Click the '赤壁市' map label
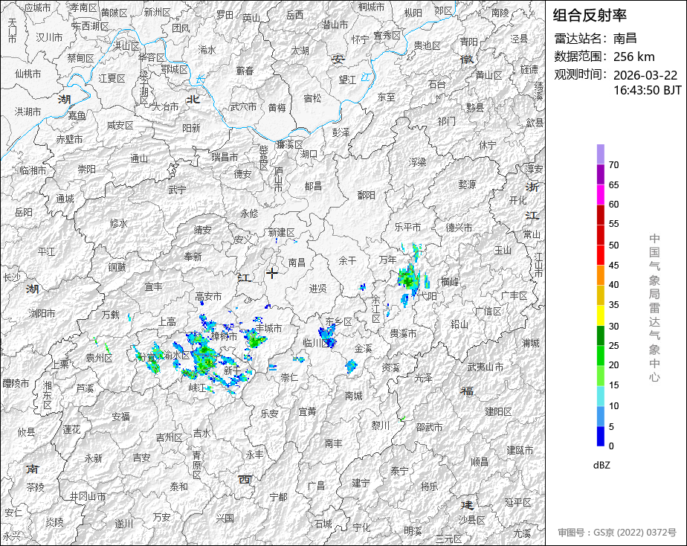This screenshot has width=687, height=546. 69,139
